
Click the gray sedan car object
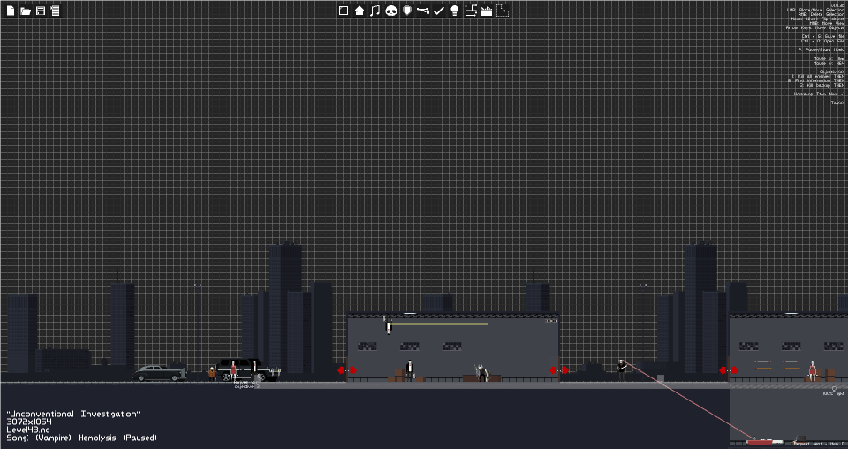[x=159, y=373]
